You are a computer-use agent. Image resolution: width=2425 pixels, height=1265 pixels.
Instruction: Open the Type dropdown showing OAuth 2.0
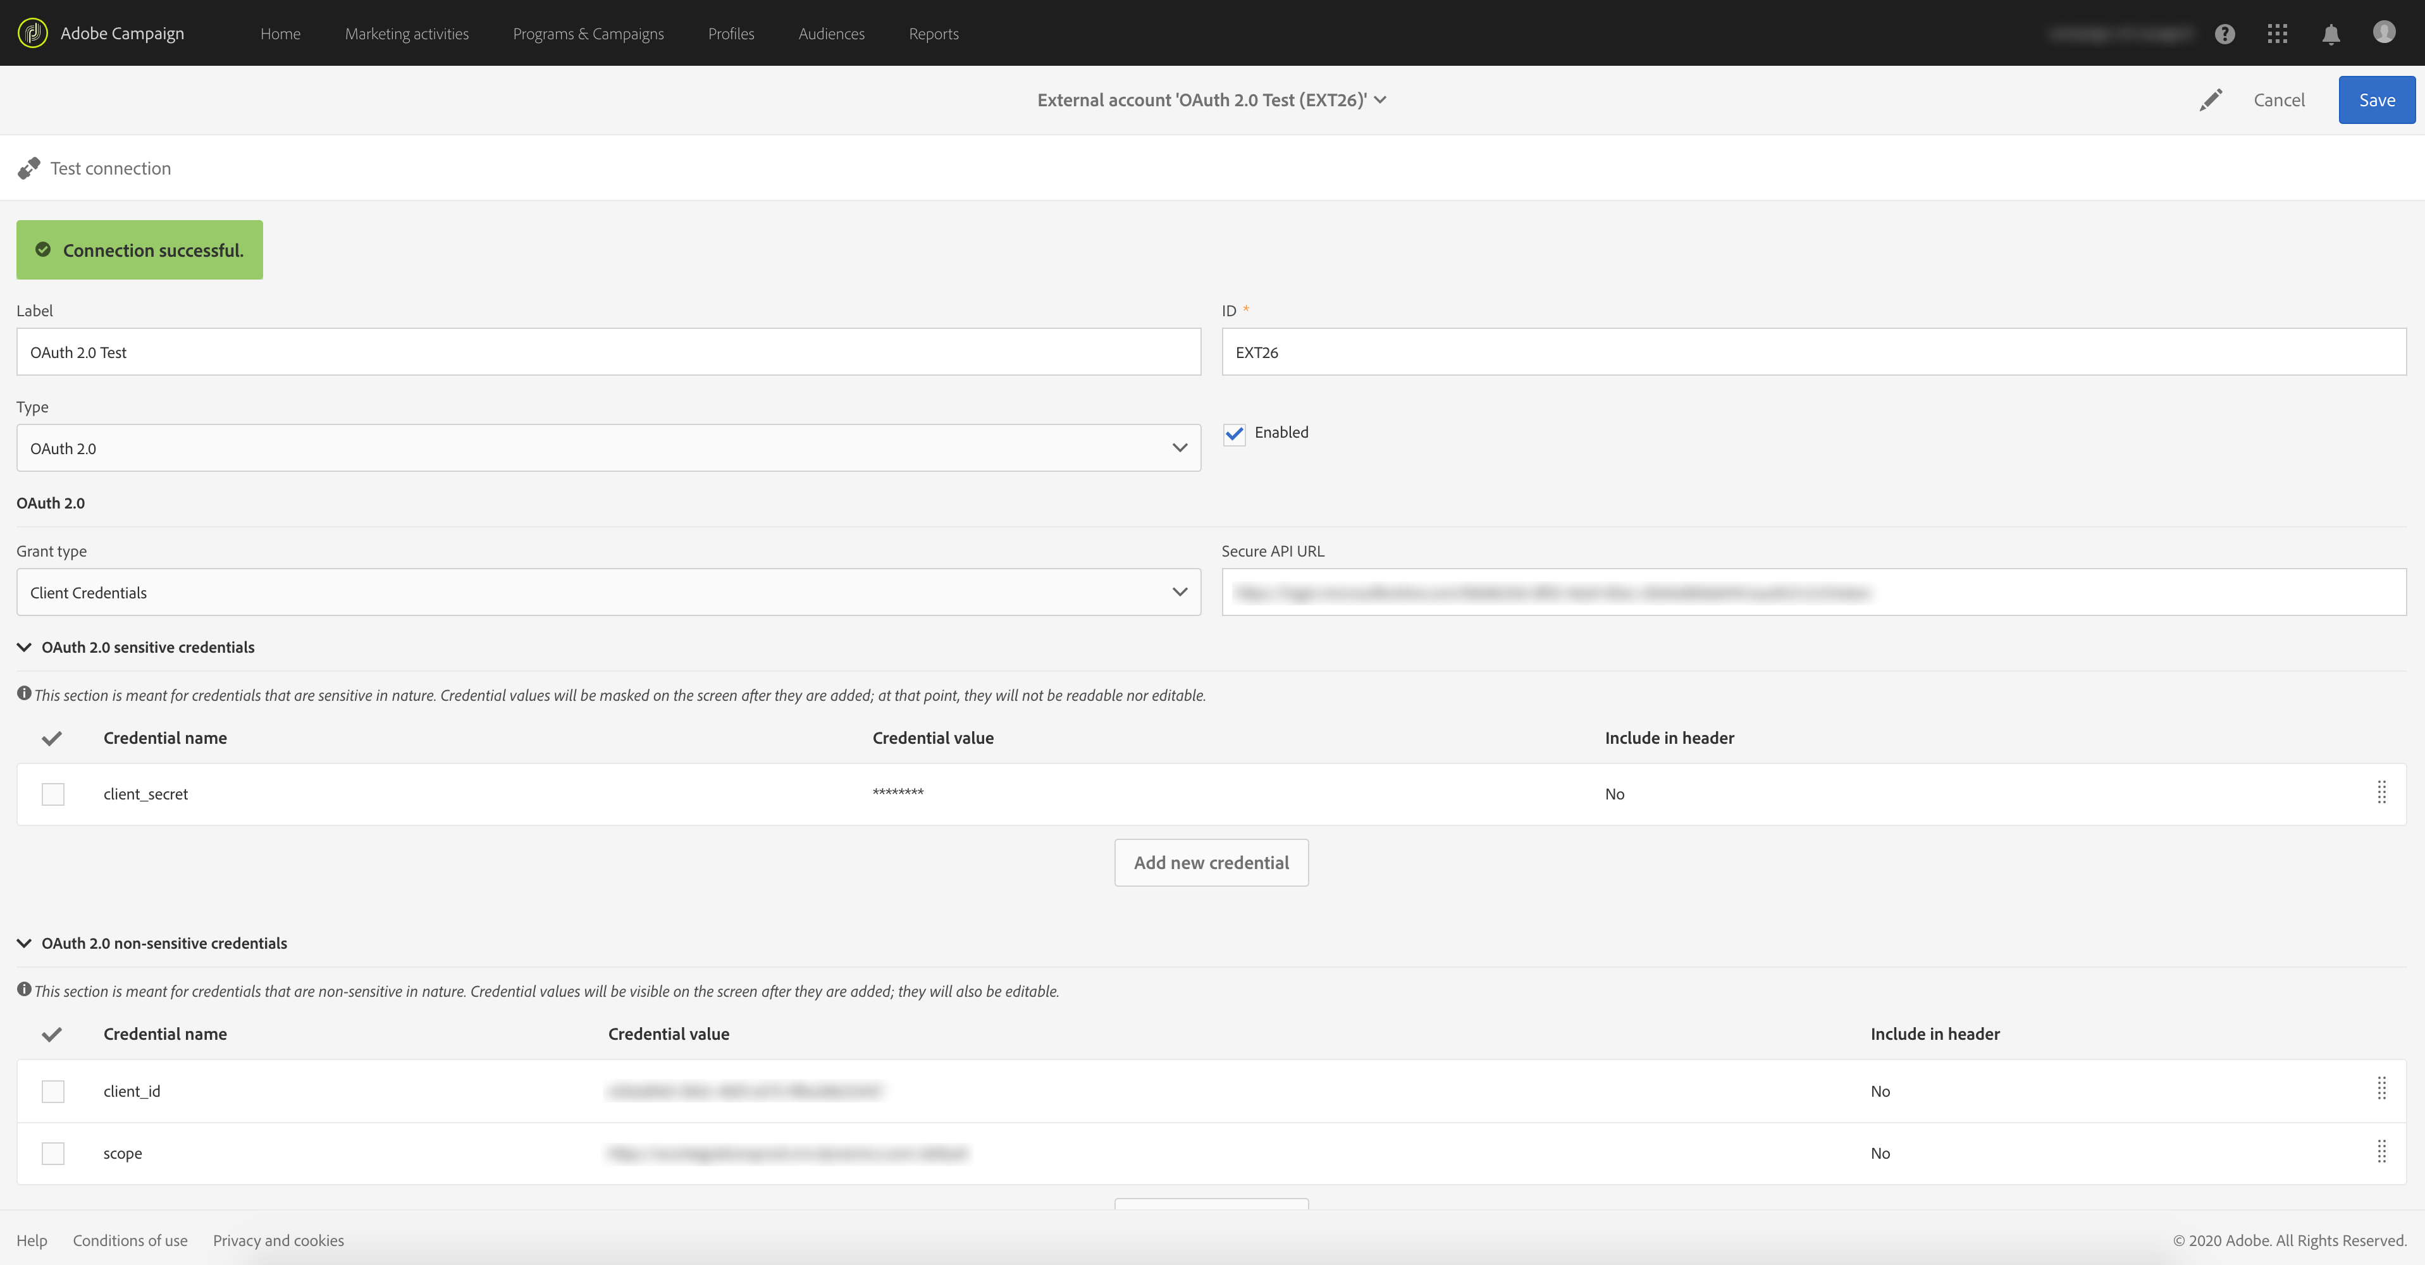pos(608,448)
